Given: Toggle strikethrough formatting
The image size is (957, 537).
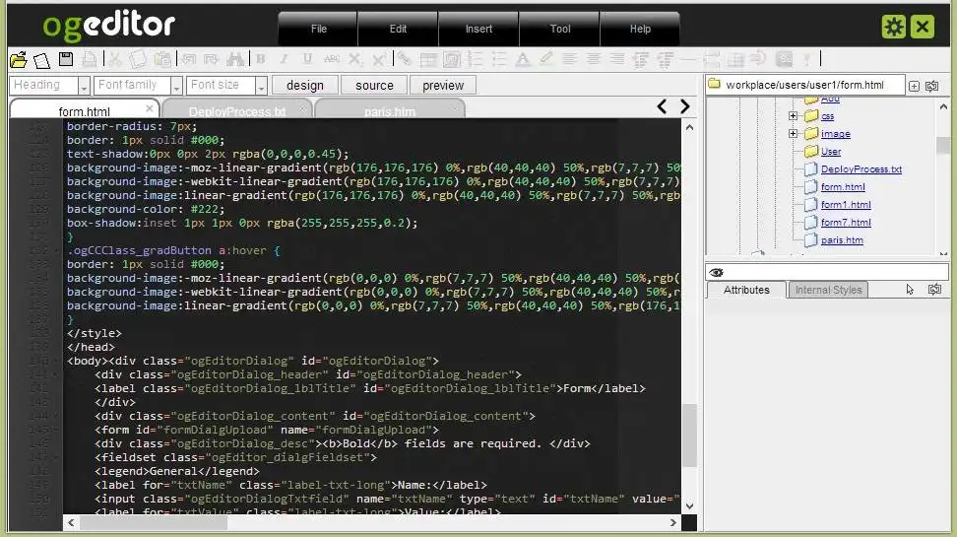Looking at the screenshot, I should [332, 59].
